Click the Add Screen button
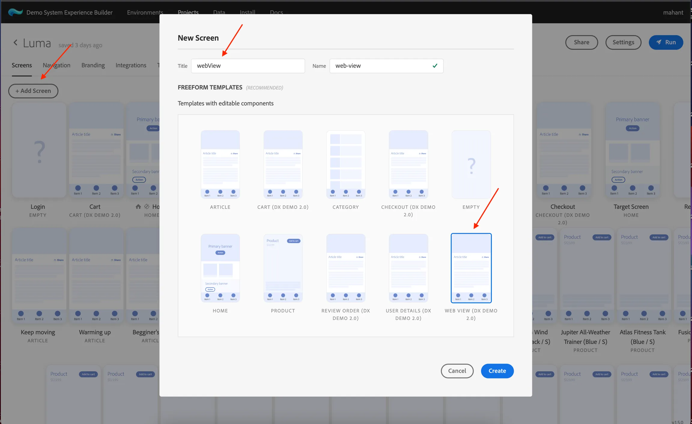This screenshot has height=424, width=692. point(33,91)
